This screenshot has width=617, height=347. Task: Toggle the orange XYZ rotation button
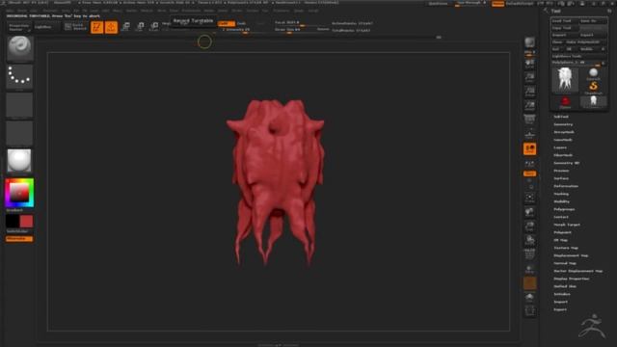pyautogui.click(x=529, y=173)
